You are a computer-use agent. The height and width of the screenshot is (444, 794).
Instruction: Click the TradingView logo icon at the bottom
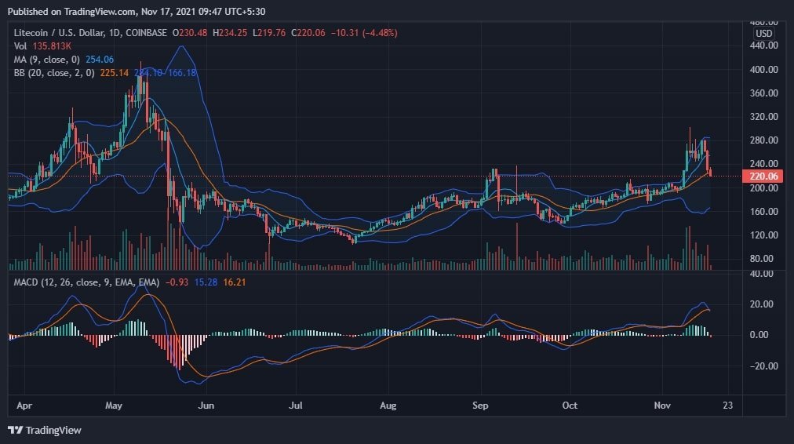(15, 430)
